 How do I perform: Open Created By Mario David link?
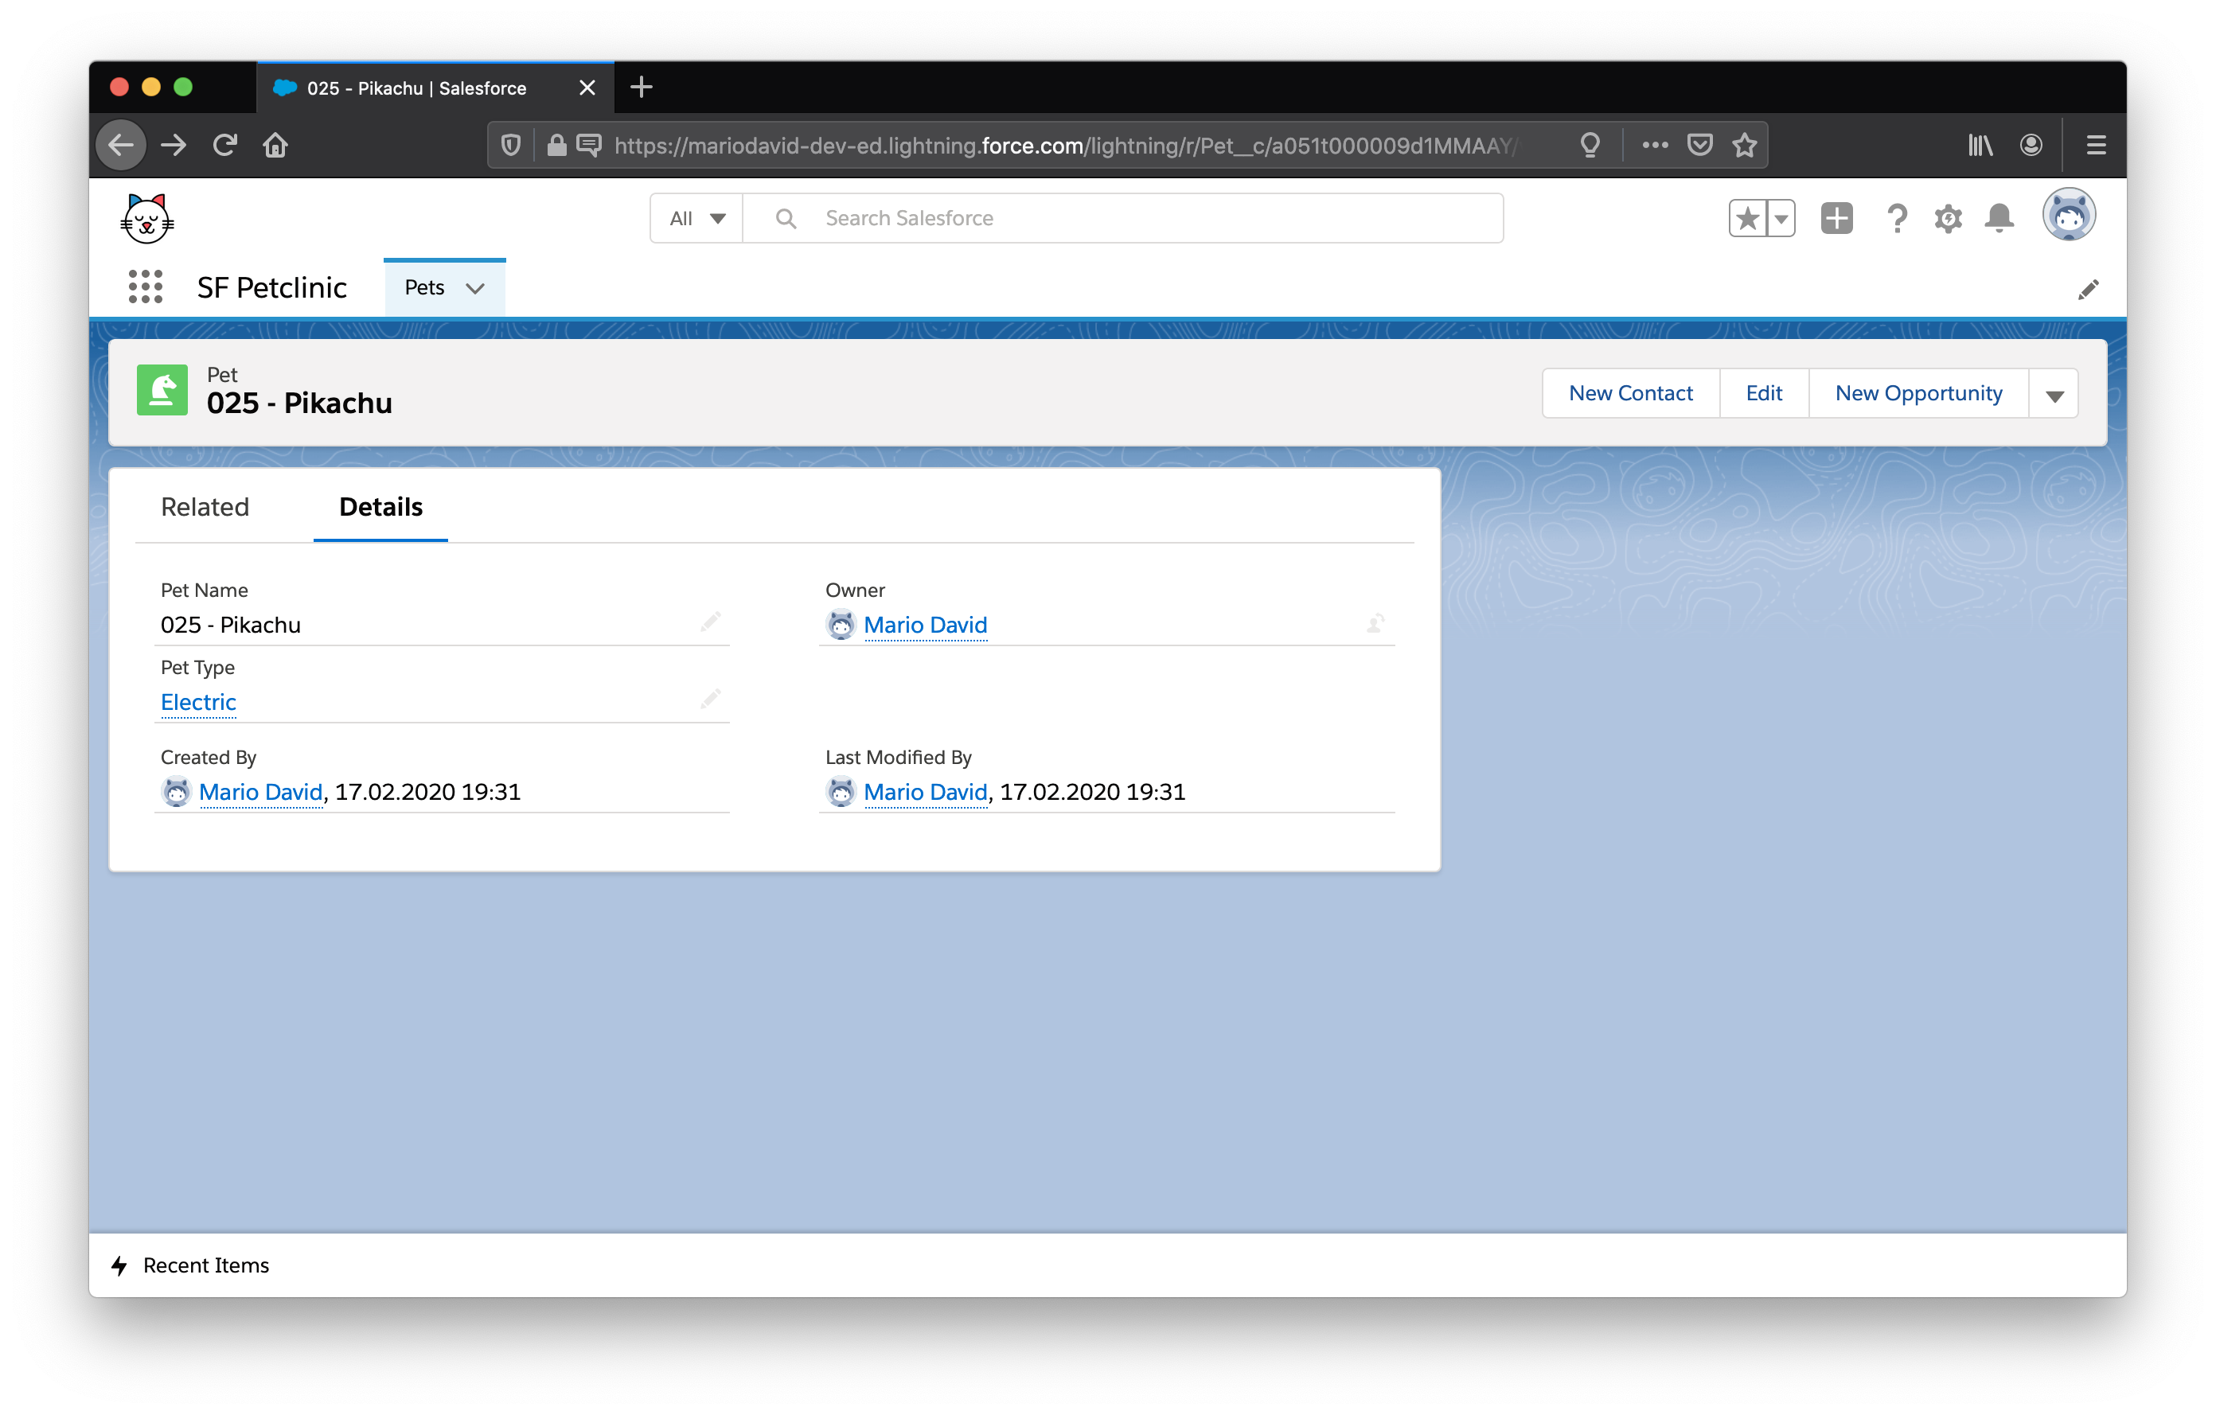click(x=260, y=792)
